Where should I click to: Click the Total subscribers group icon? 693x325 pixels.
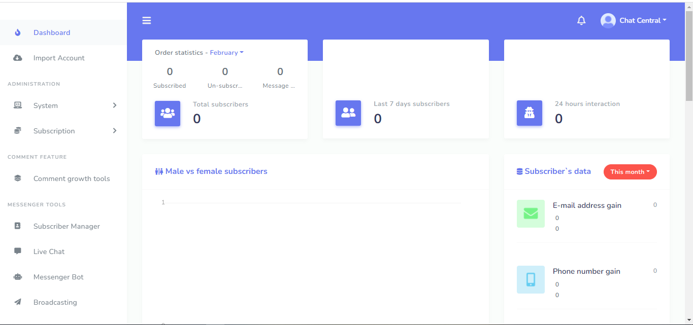168,113
